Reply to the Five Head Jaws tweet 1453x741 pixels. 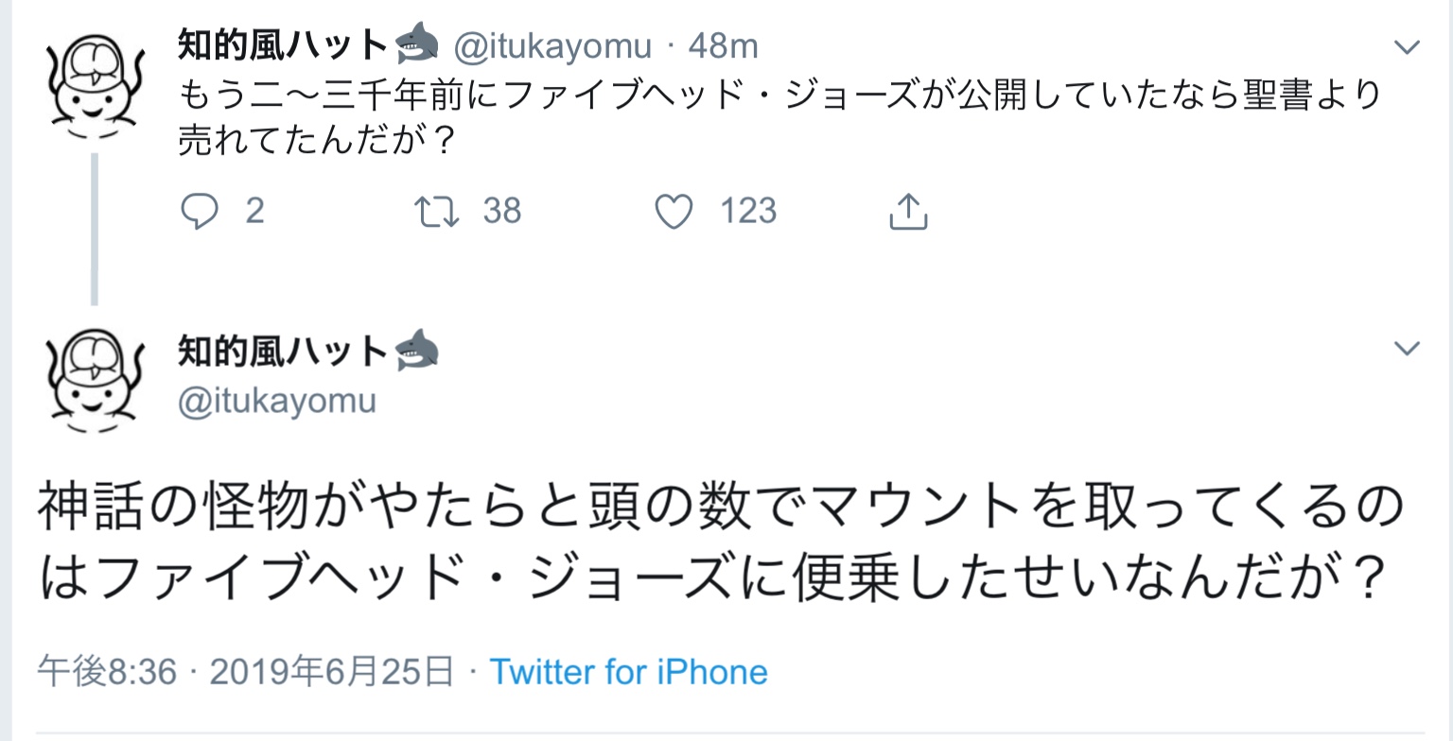[x=200, y=212]
